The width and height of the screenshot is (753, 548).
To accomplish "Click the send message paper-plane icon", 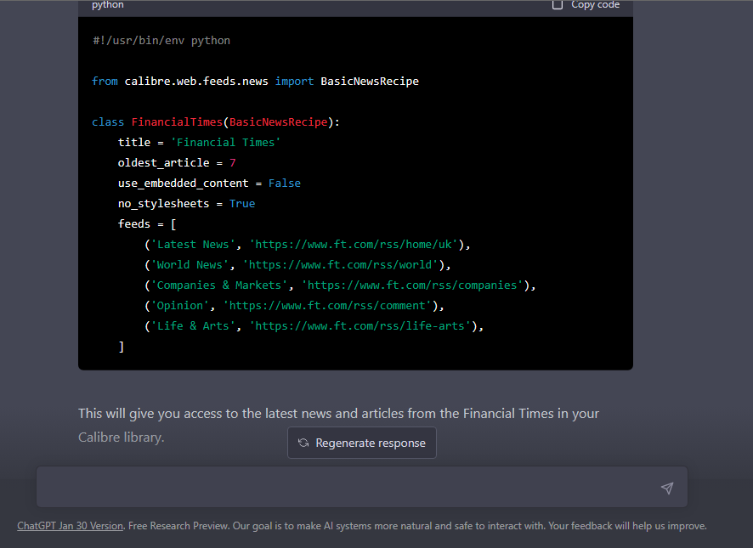I will tap(666, 488).
